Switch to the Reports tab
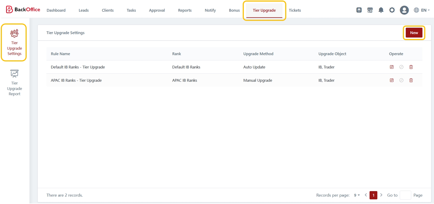The height and width of the screenshot is (204, 434). [x=185, y=10]
